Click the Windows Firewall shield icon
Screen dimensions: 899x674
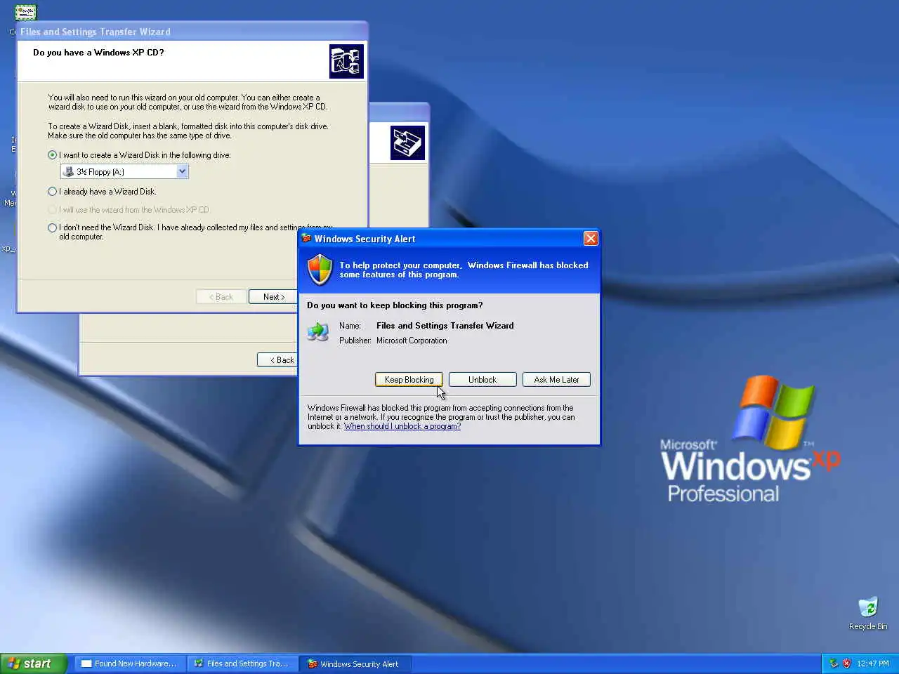click(320, 270)
